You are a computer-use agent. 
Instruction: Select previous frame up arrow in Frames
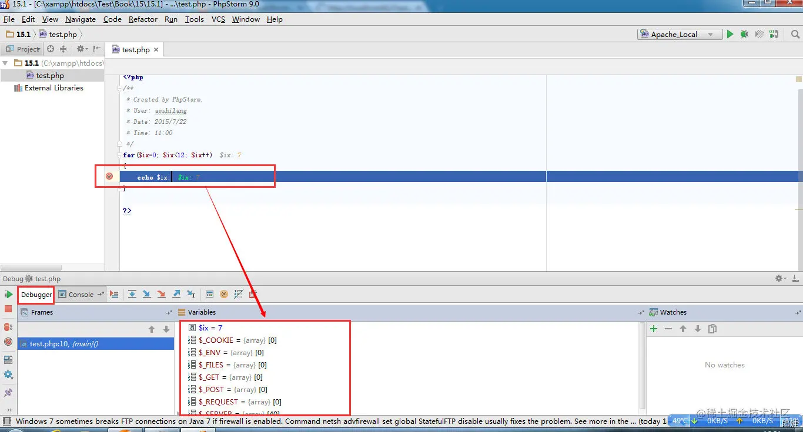(x=152, y=329)
